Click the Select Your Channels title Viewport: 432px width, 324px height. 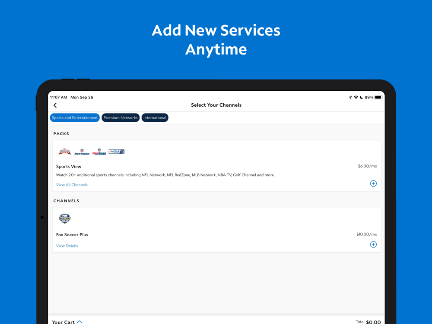[216, 105]
